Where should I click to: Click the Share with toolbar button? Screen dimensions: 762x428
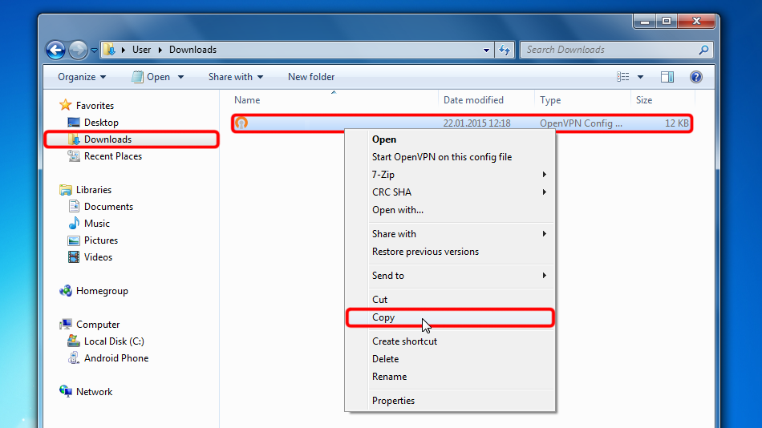pos(237,77)
